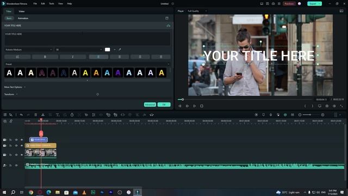Select the crop tool in timeline toolbar
The image size is (348, 196).
coord(50,115)
